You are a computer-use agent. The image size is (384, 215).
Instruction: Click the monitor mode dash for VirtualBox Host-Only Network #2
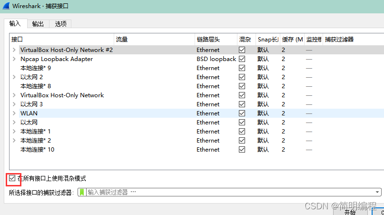tap(309, 50)
